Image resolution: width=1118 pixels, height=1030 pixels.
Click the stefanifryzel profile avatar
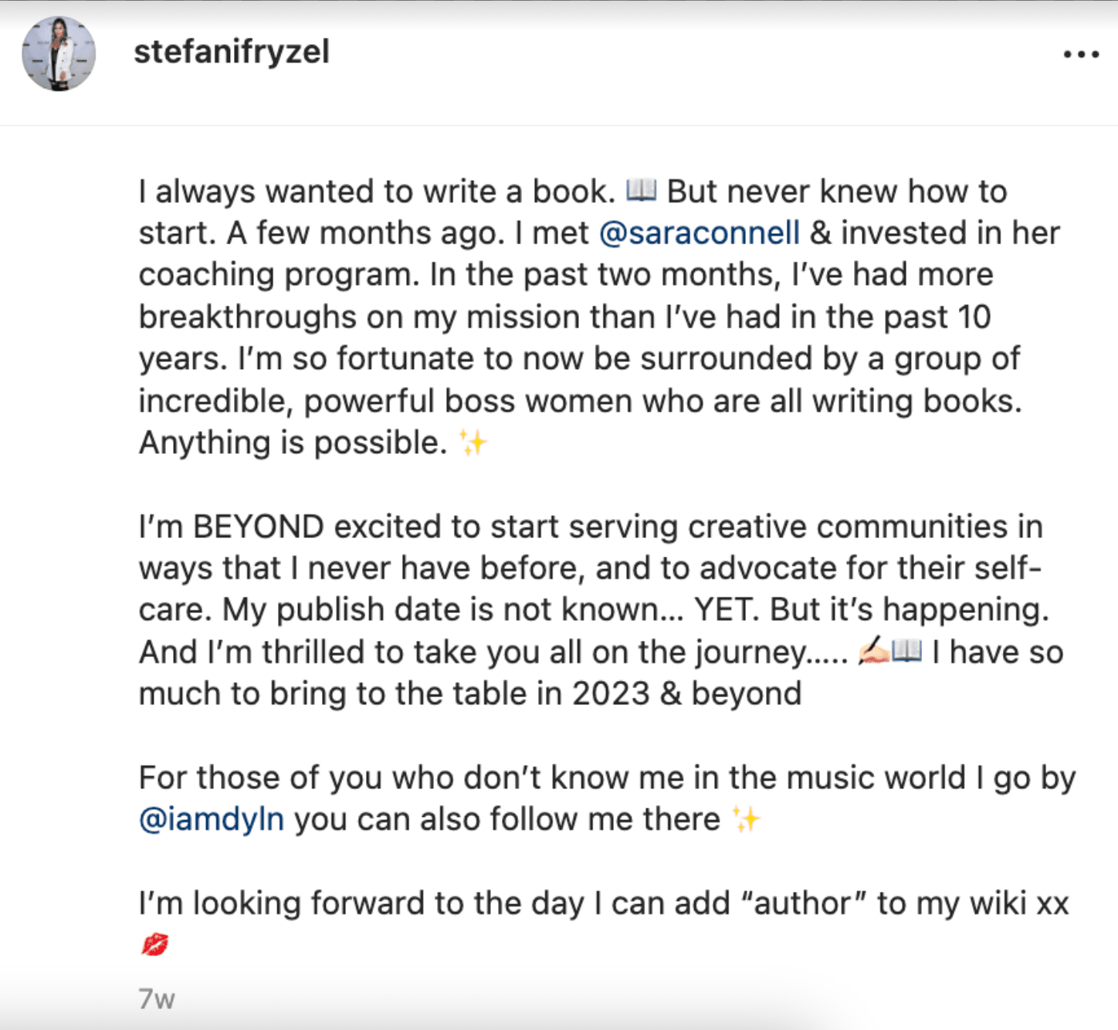[59, 54]
